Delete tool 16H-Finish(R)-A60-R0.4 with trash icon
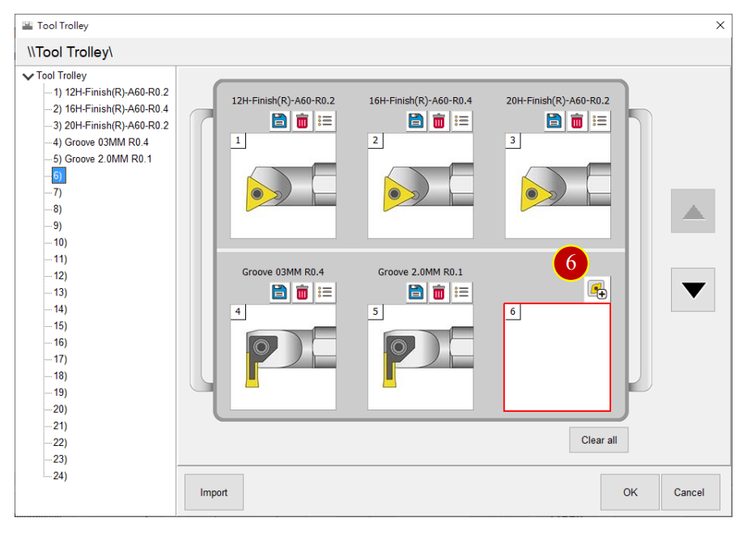This screenshot has width=756, height=535. pos(439,121)
